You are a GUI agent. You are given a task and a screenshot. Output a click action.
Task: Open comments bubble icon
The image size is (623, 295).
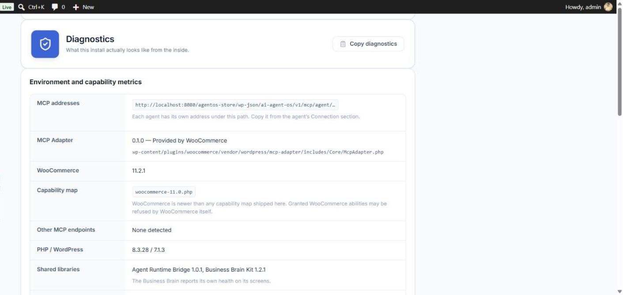coord(55,7)
